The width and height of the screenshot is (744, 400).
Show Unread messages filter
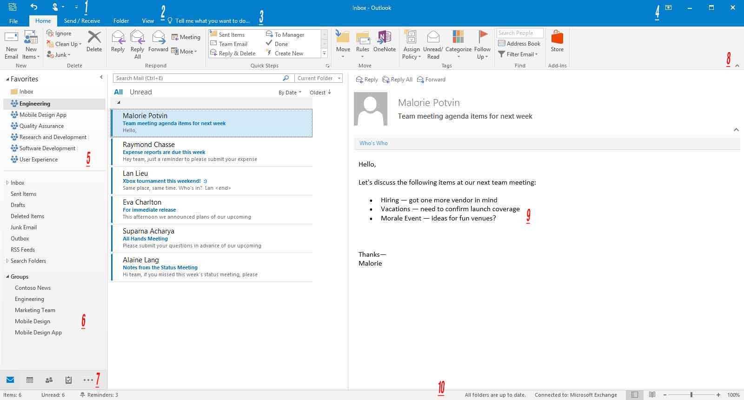tap(141, 92)
